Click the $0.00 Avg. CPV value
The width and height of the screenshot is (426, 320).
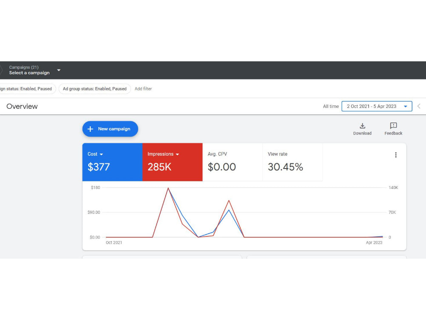pyautogui.click(x=222, y=167)
